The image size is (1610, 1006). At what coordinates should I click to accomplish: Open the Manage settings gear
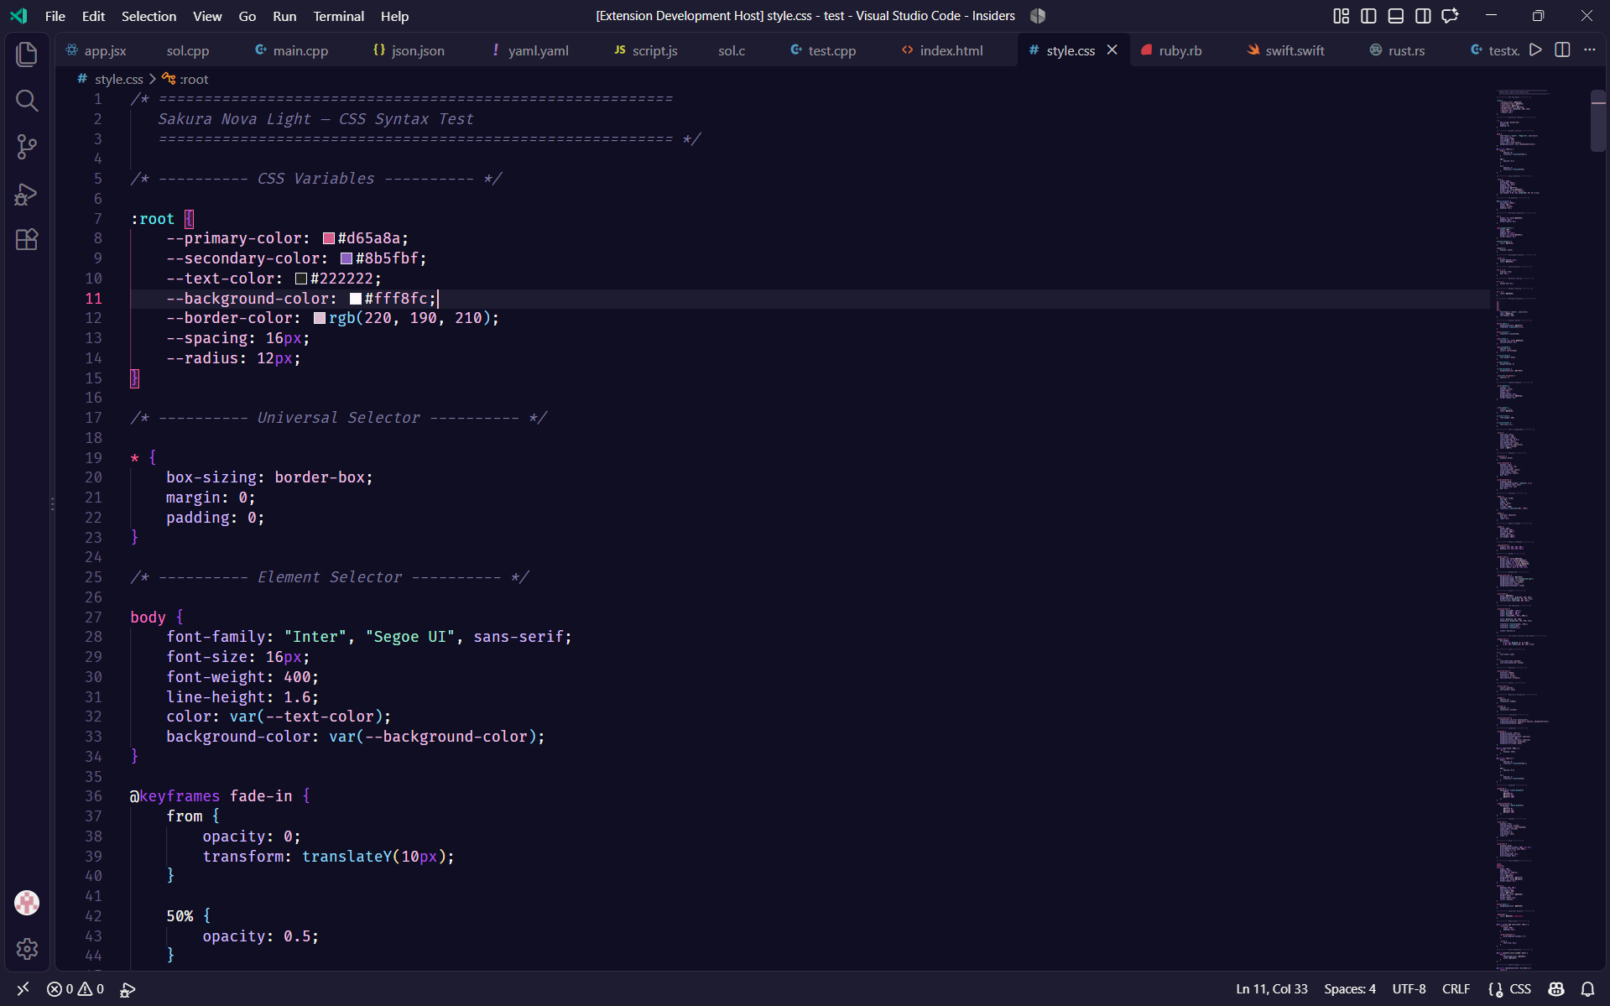click(x=27, y=949)
